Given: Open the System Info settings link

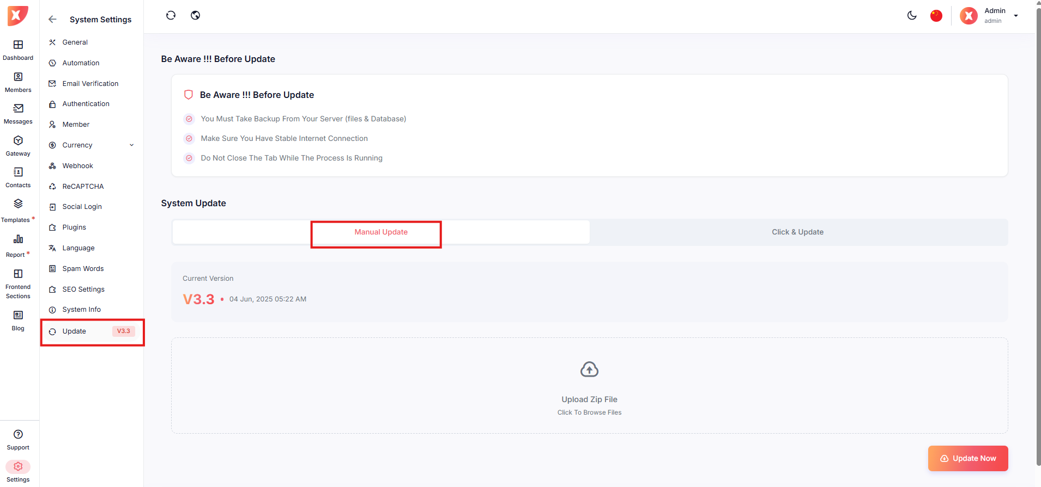Looking at the screenshot, I should [81, 310].
